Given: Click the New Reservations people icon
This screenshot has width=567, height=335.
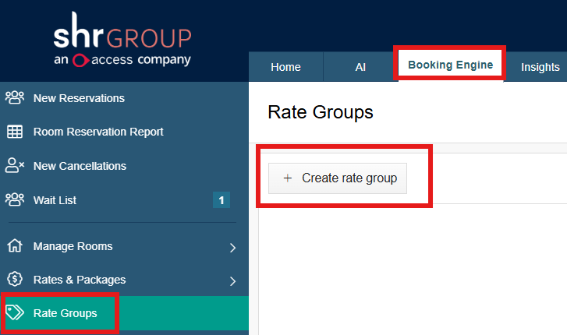Looking at the screenshot, I should (x=15, y=98).
